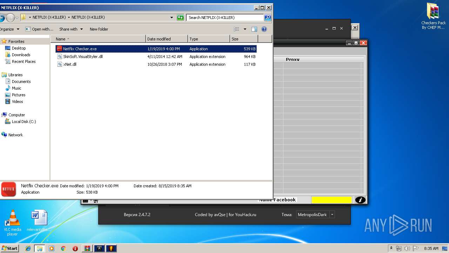Expand the address bar history dropdown
This screenshot has width=449, height=253.
click(172, 17)
